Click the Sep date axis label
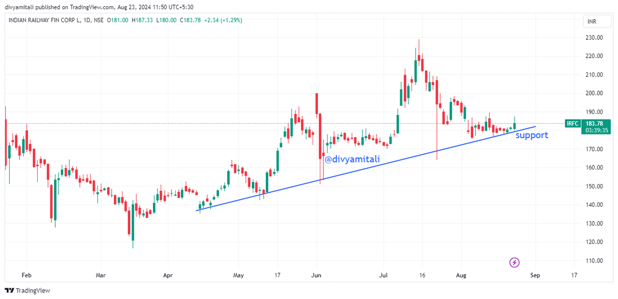This screenshot has height=299, width=618. (x=536, y=276)
